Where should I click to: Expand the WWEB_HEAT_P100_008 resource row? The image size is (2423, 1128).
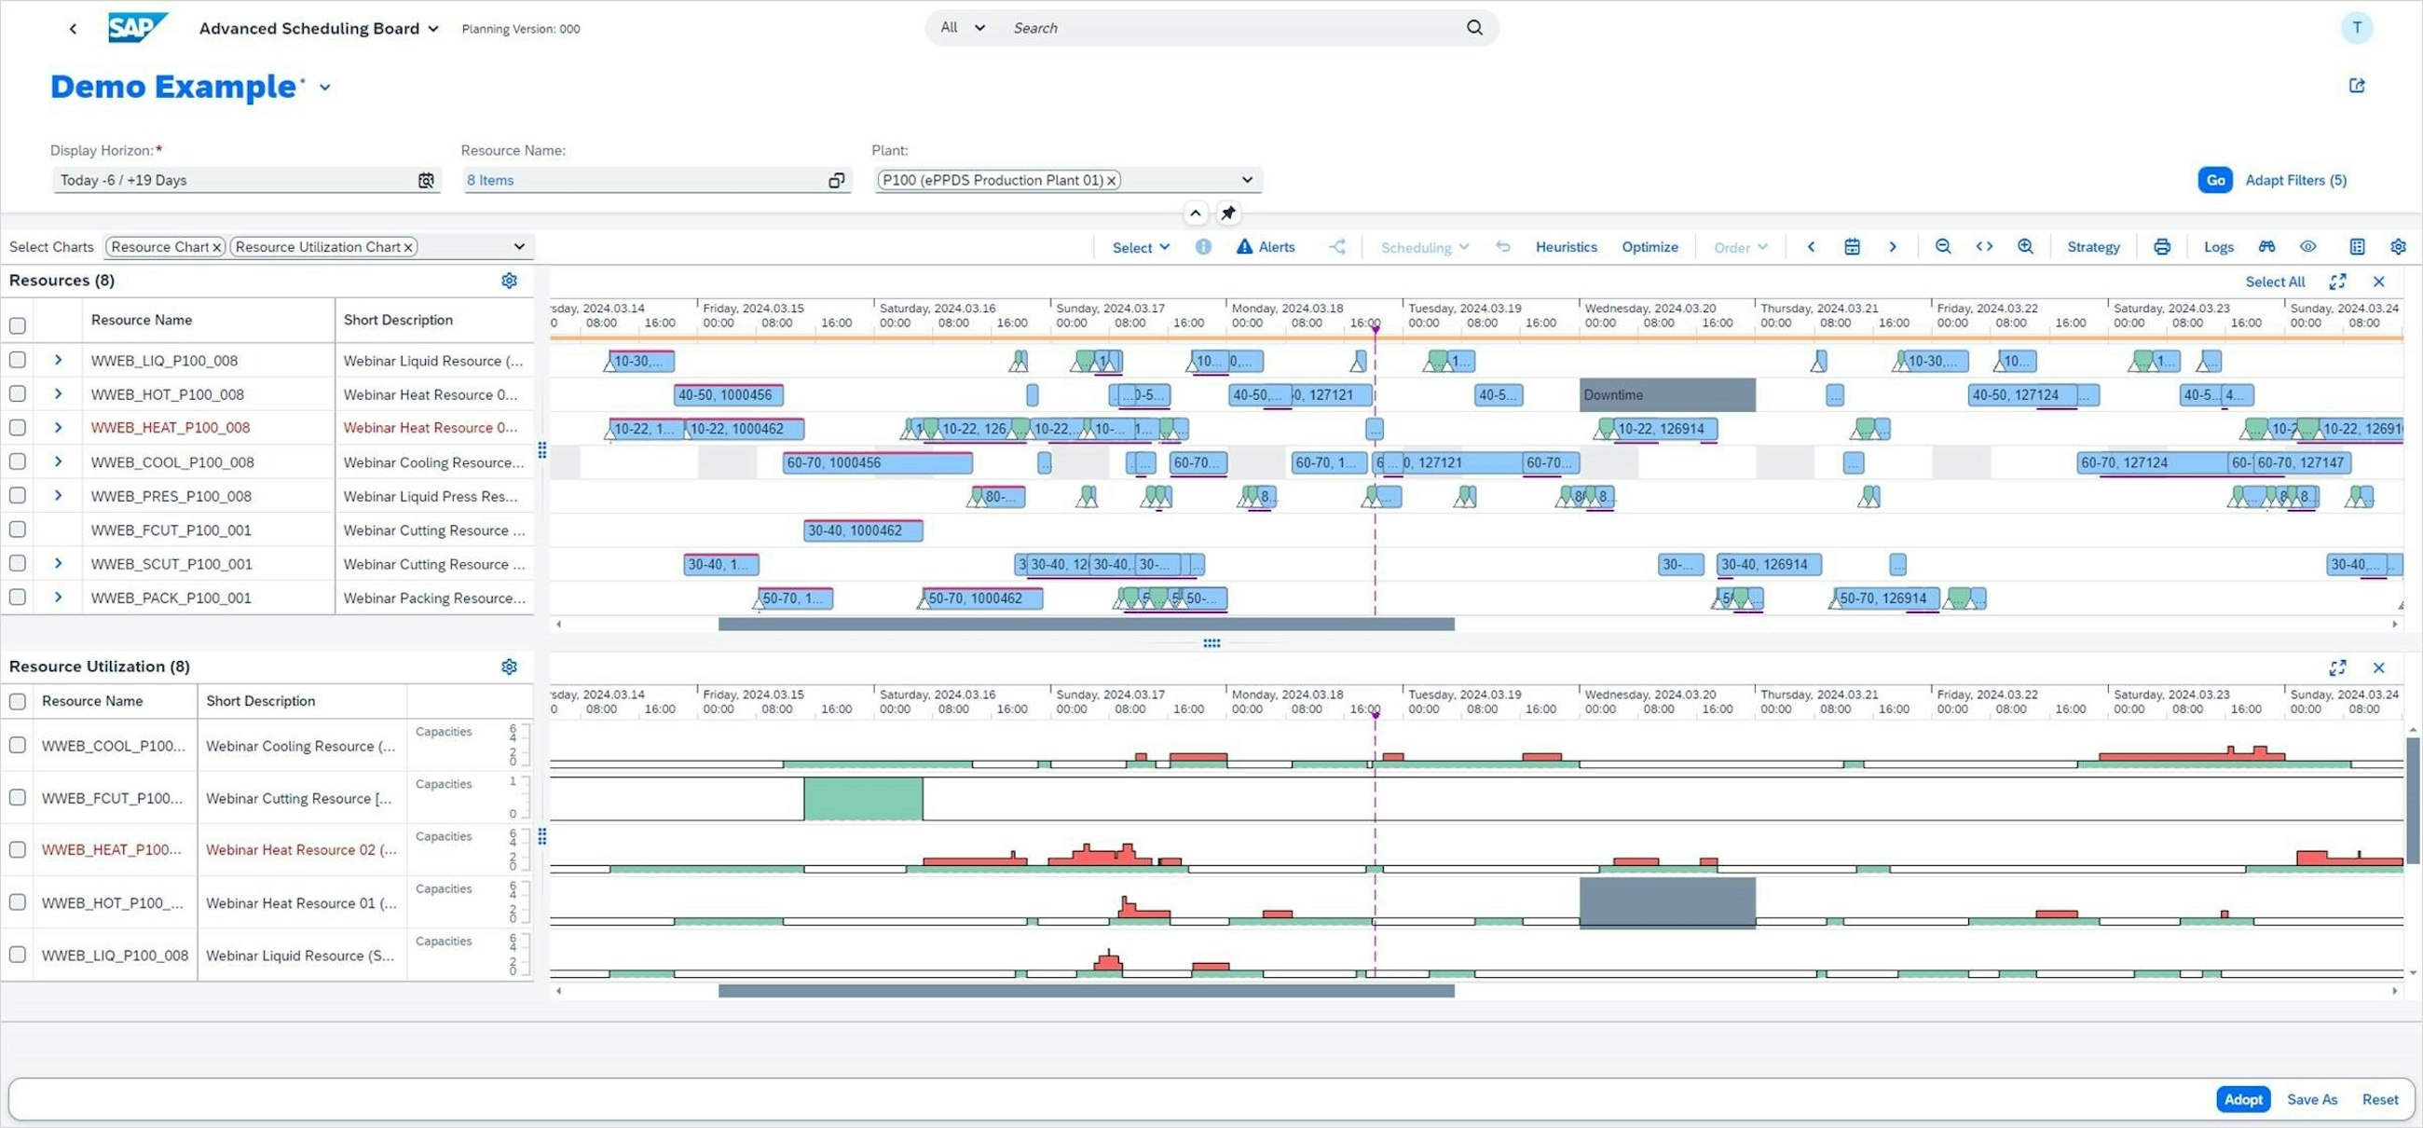click(59, 427)
